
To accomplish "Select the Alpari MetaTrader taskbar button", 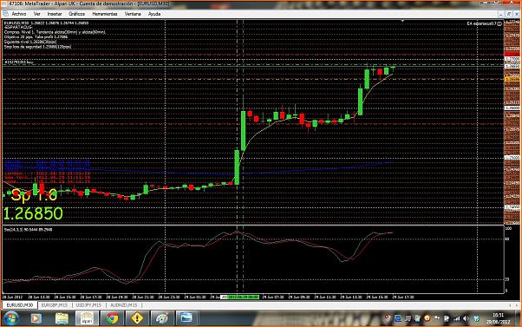I will [87, 318].
